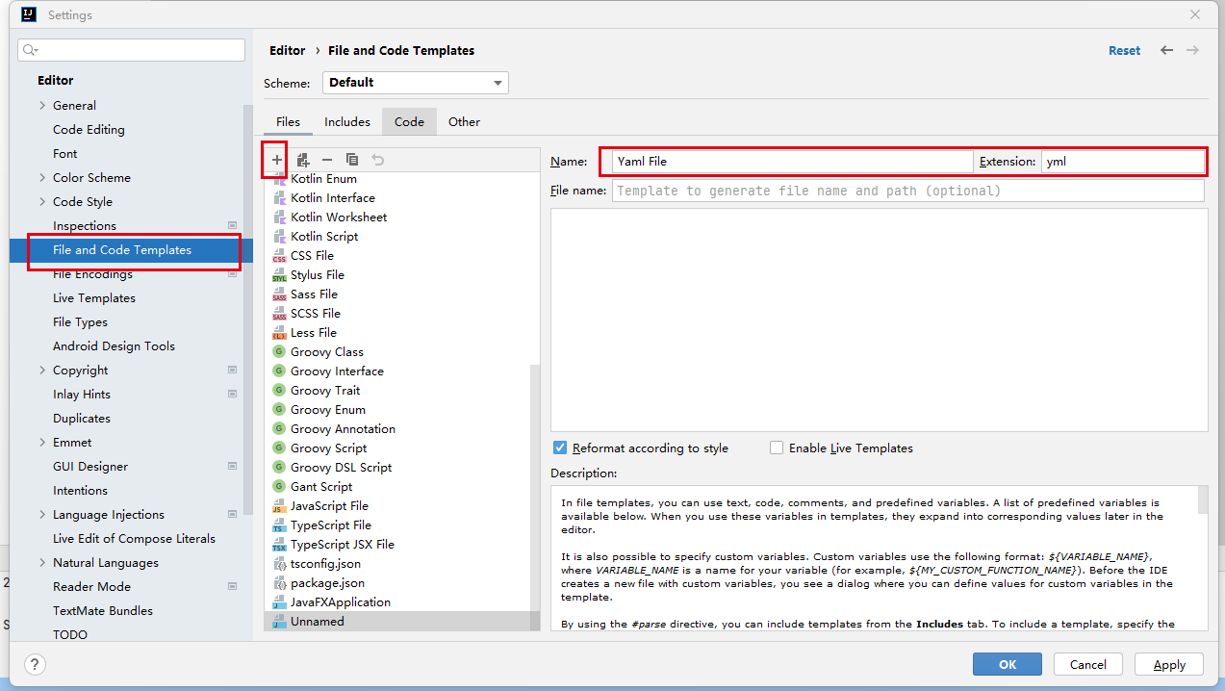Expand the Color Scheme node
Viewport: 1225px width, 691px height.
coord(42,178)
